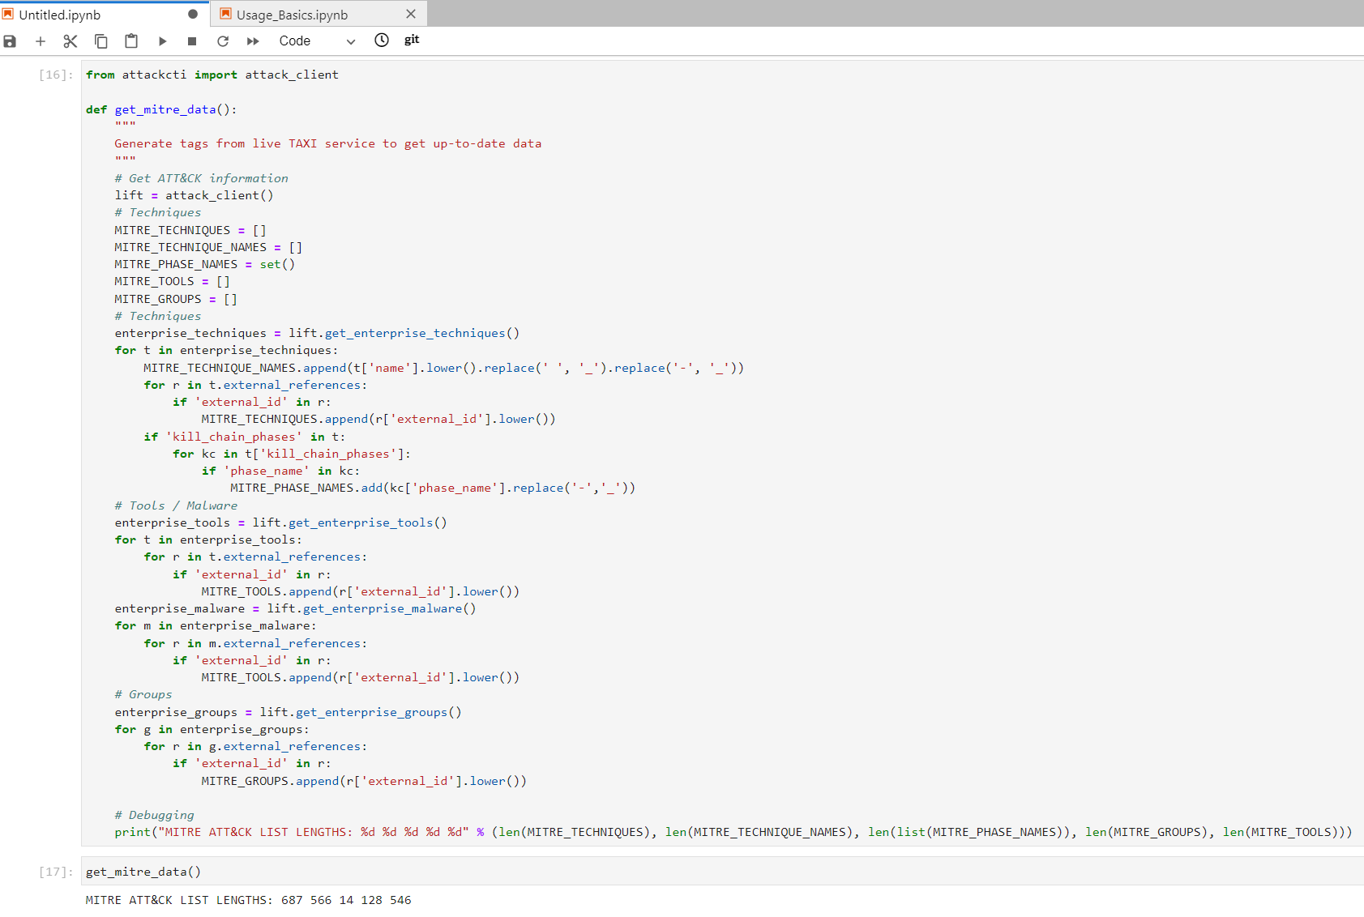Insert a new cell below
The height and width of the screenshot is (917, 1364).
pyautogui.click(x=41, y=41)
